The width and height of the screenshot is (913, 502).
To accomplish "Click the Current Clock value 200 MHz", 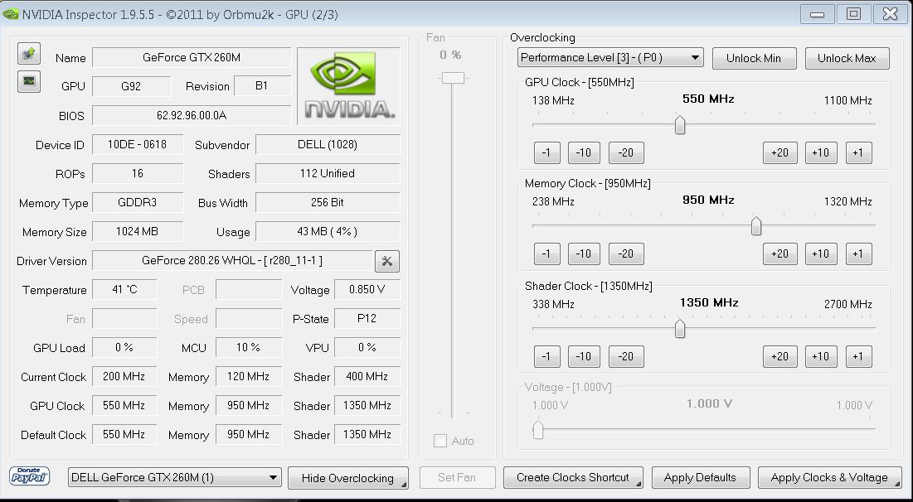I will (x=124, y=377).
